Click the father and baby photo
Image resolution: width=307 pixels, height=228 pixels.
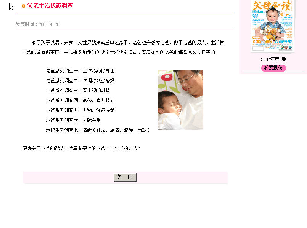pyautogui.click(x=180, y=100)
